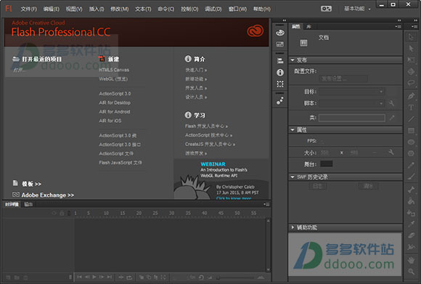Screen dimensions: 421x284
Task: Toggle Edit Multiple Frames button
Action: [156, 277]
